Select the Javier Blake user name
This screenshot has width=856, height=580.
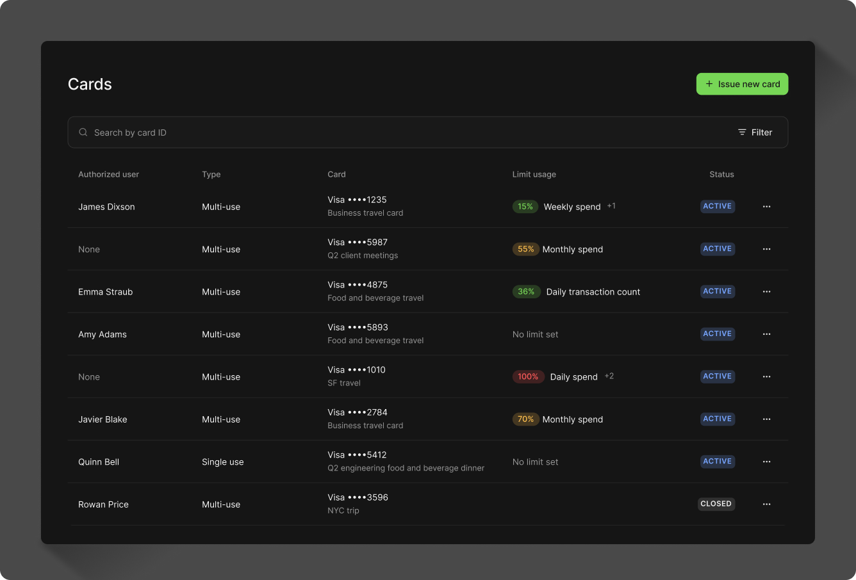tap(103, 419)
